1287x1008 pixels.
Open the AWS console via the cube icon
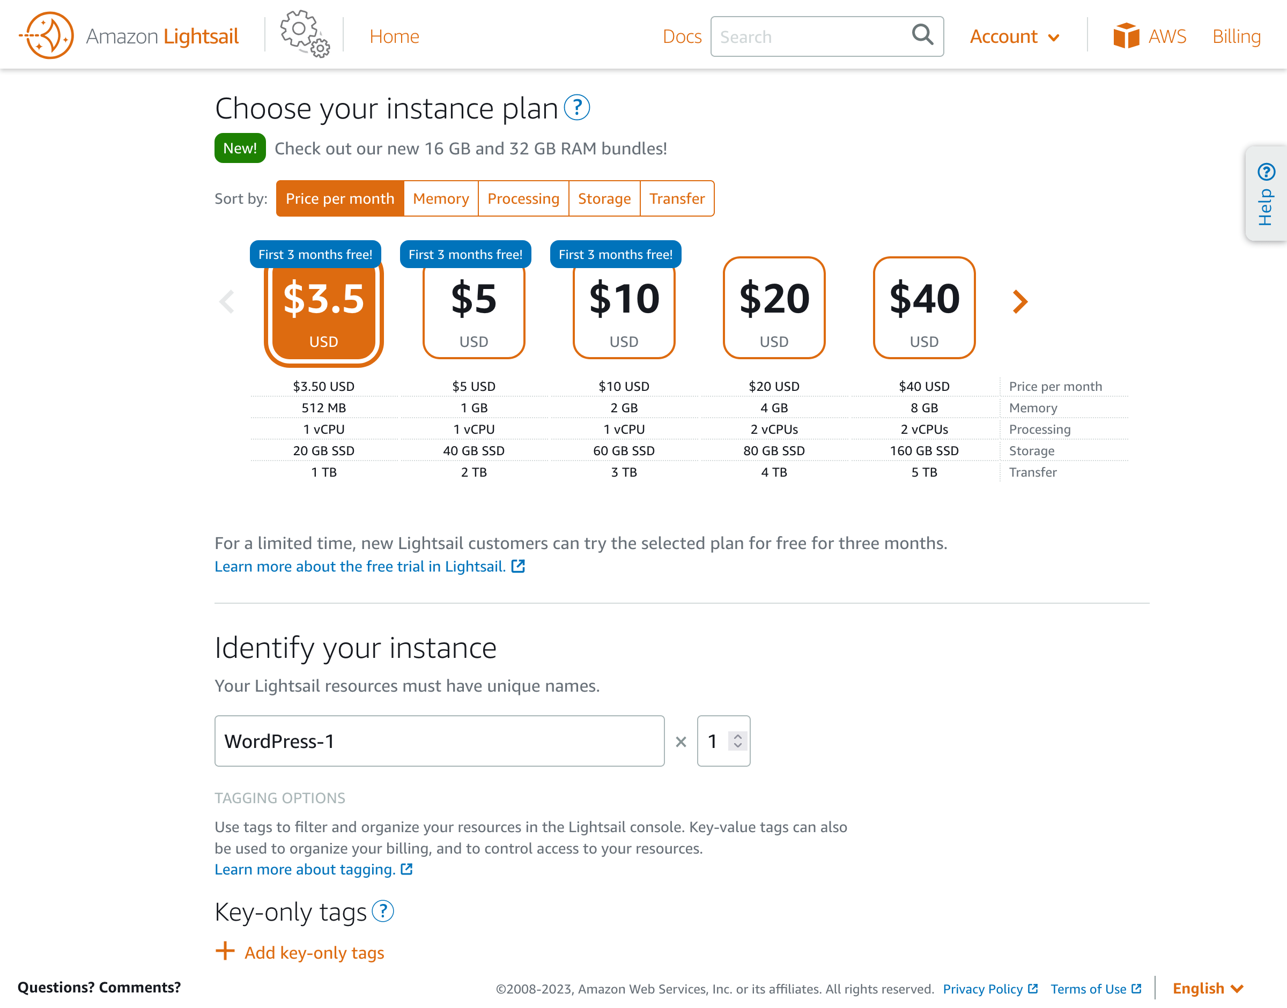tap(1127, 35)
